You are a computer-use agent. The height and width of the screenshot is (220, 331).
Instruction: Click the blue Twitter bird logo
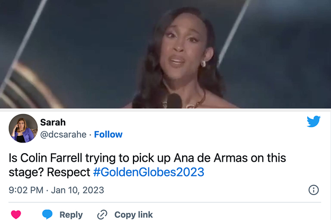pyautogui.click(x=314, y=121)
